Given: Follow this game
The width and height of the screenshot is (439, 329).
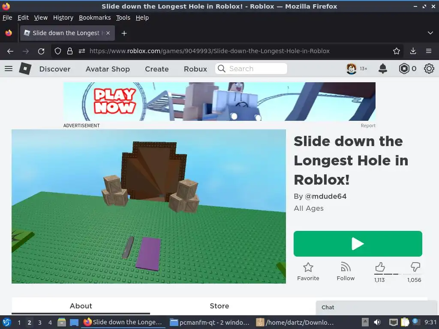Looking at the screenshot, I should point(346,271).
